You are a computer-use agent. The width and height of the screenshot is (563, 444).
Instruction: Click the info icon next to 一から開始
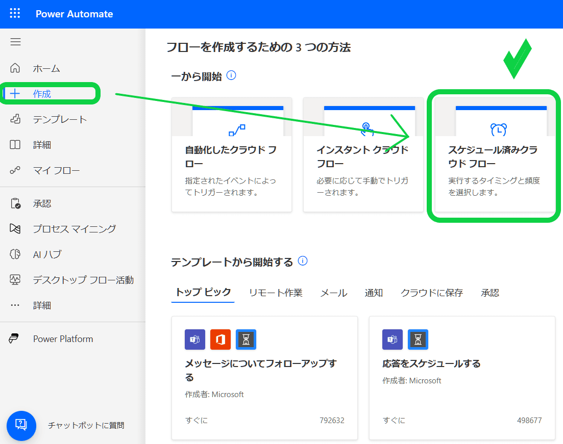pos(232,75)
